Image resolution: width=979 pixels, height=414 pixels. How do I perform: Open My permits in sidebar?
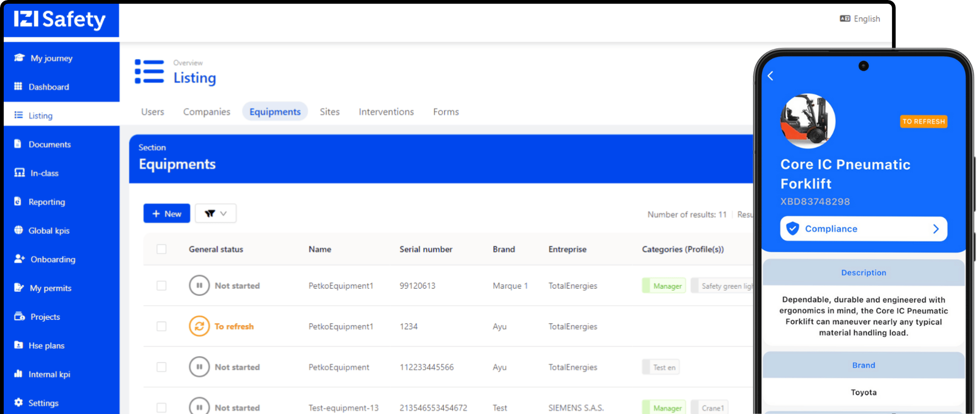[50, 288]
